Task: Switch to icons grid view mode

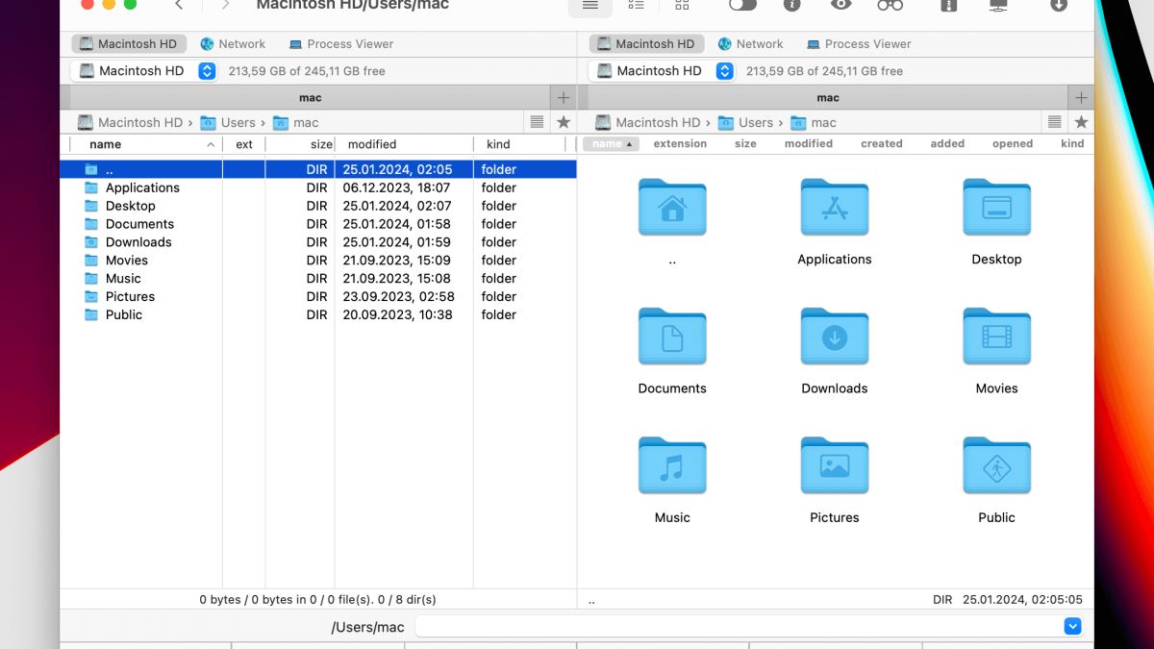Action: click(682, 6)
